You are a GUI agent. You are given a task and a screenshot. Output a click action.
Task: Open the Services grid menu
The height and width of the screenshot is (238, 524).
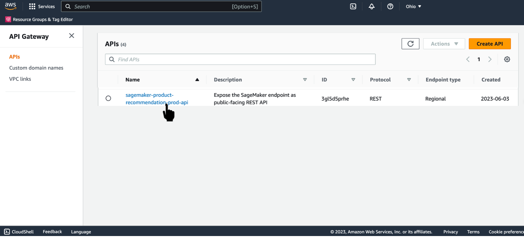[x=42, y=7]
